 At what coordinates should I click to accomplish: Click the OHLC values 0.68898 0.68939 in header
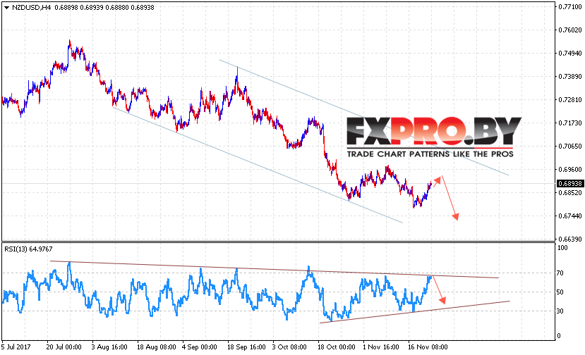pos(79,8)
